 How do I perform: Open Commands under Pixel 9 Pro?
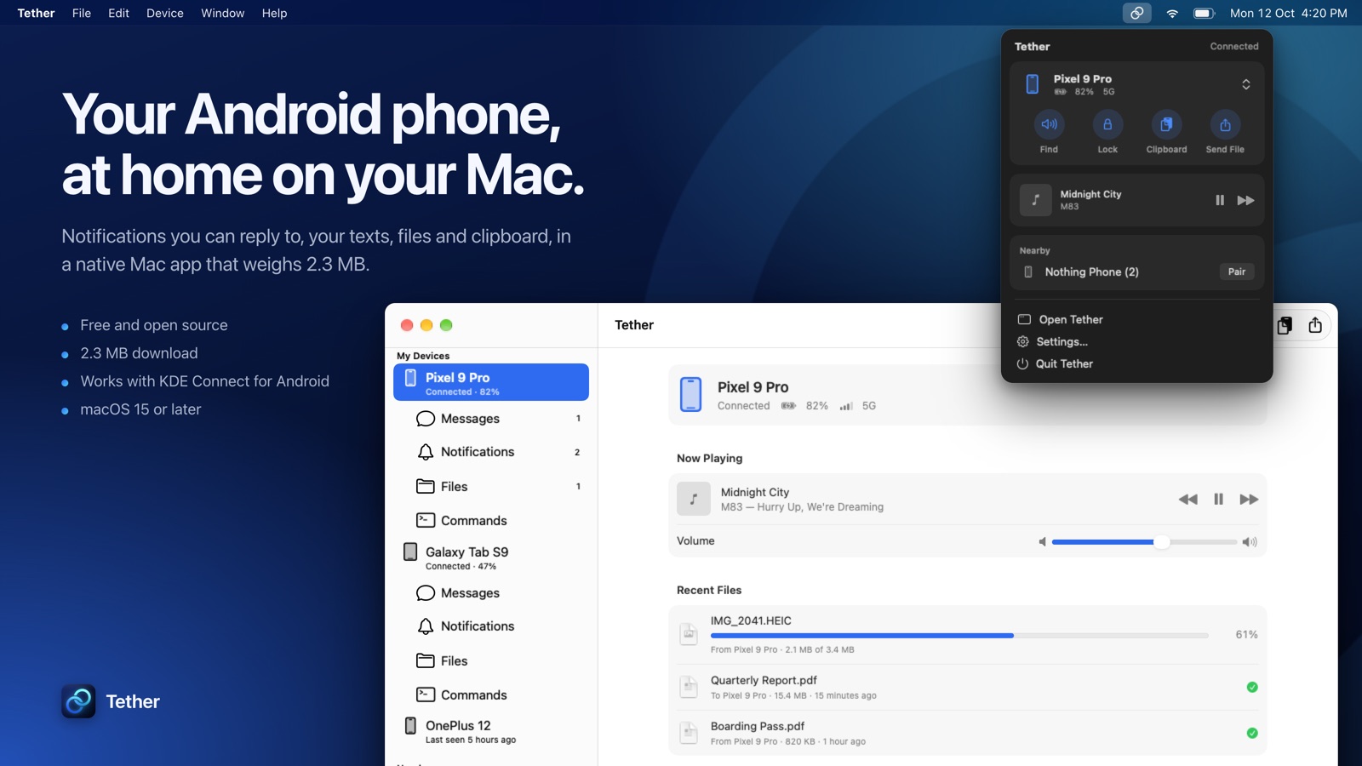click(x=491, y=521)
